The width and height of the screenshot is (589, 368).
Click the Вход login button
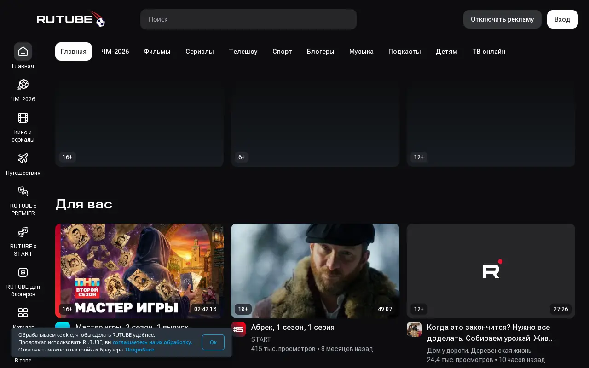pyautogui.click(x=562, y=19)
